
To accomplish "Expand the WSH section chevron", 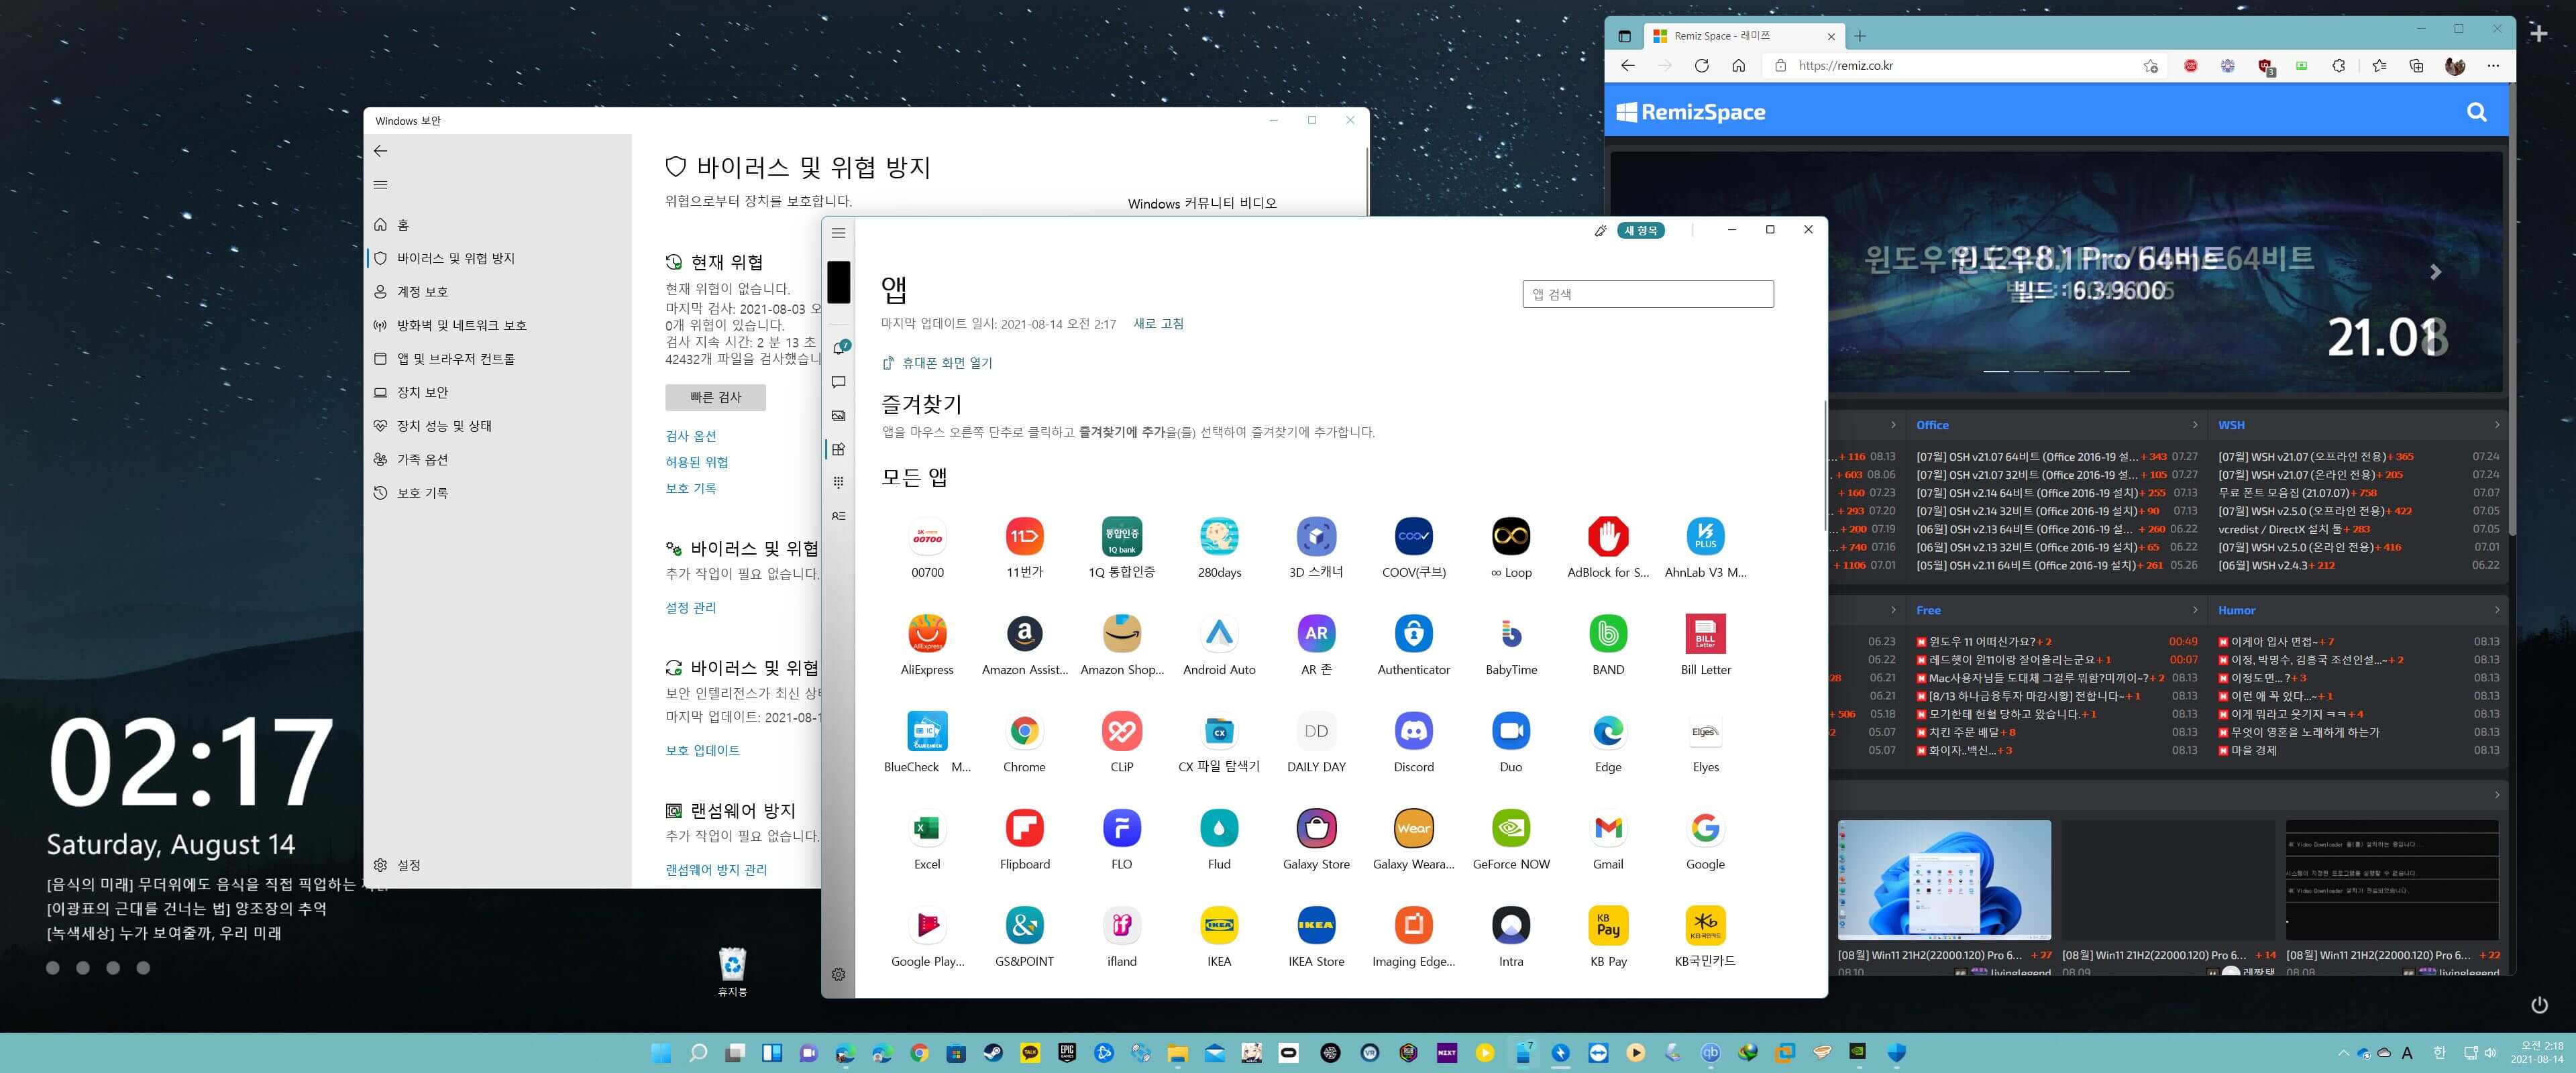I will [x=2496, y=425].
